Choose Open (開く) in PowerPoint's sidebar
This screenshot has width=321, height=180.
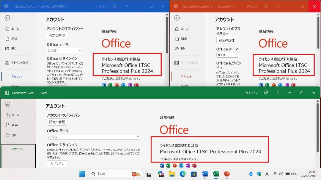coord(183,49)
